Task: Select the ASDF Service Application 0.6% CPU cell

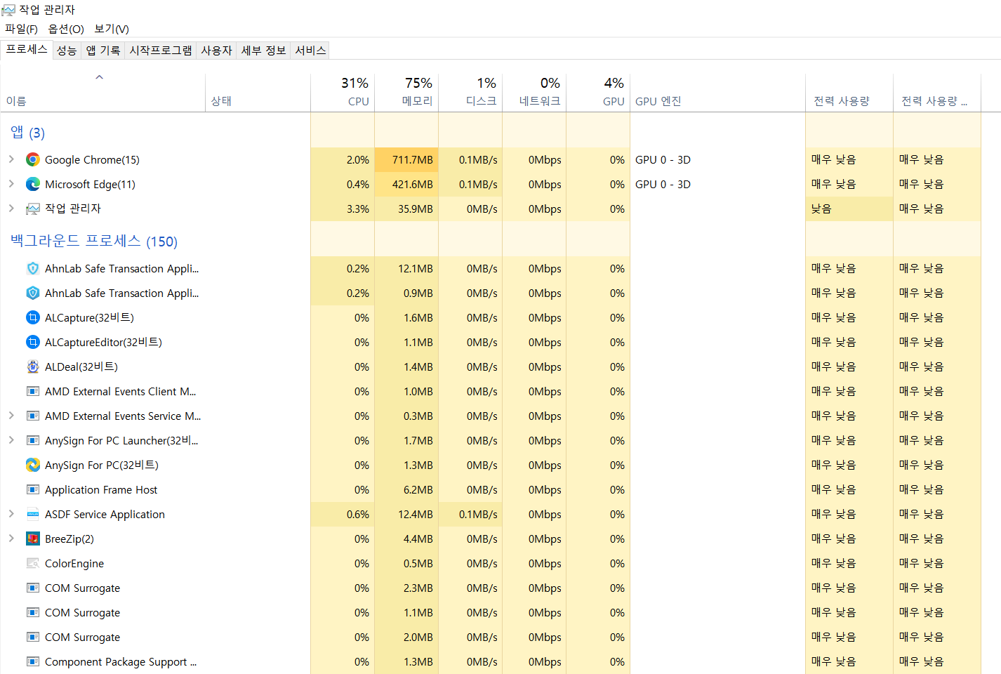Action: point(343,514)
